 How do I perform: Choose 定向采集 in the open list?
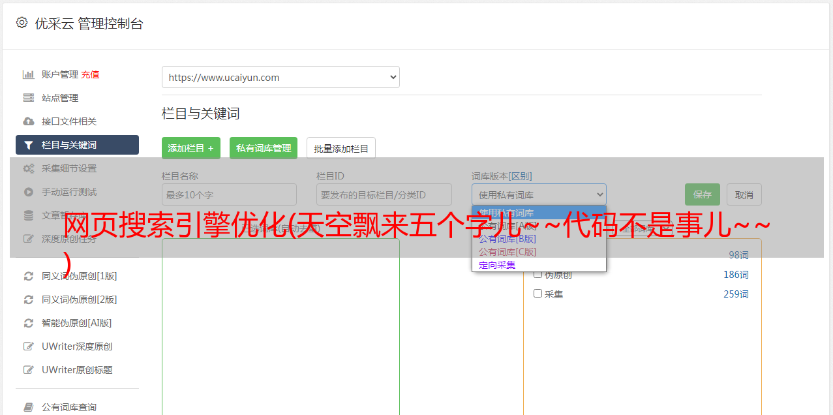539,265
